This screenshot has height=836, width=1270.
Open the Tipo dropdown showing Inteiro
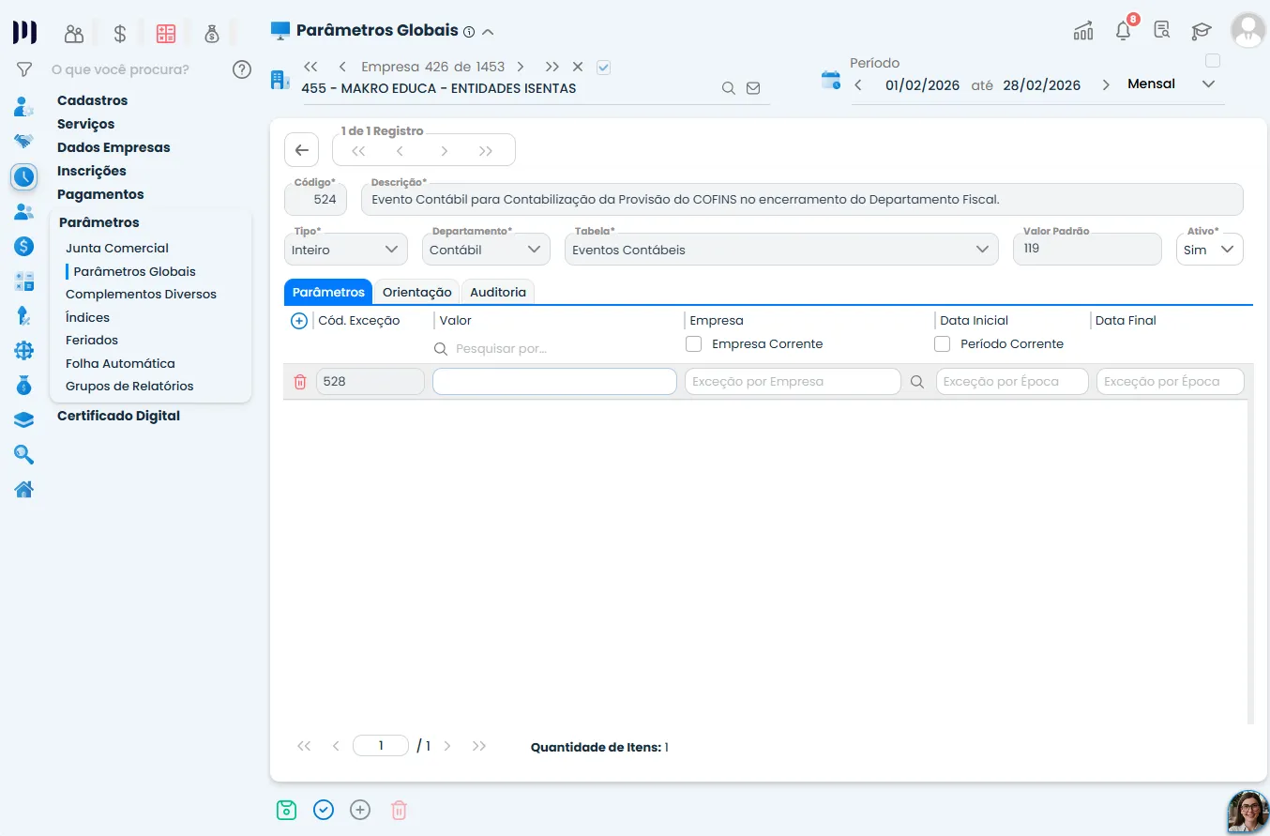point(346,250)
